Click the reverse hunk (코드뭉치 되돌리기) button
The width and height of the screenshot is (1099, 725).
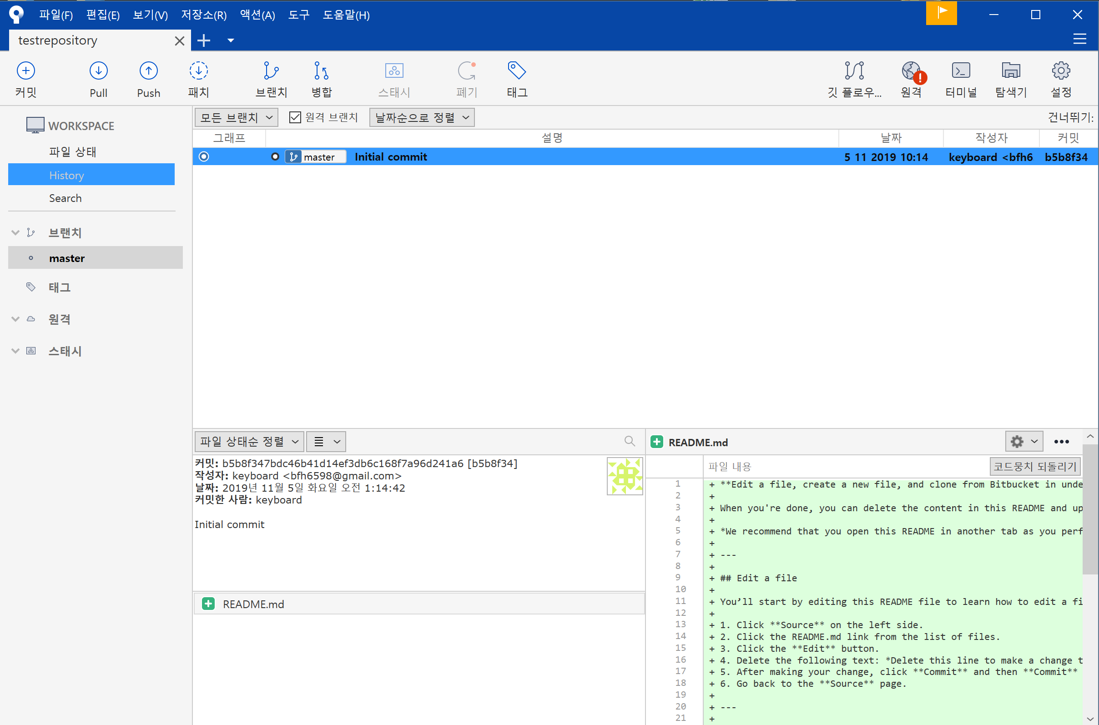tap(1035, 466)
